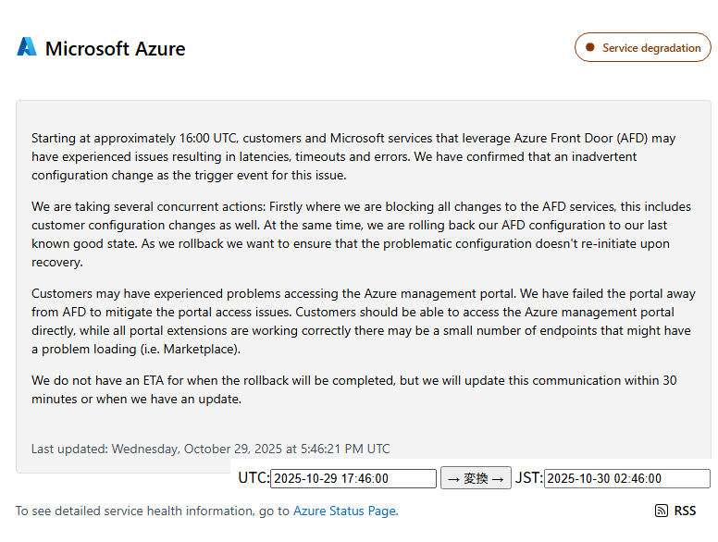Click paragraph starting 'Starting at approximately 16:00 UTC'
The width and height of the screenshot is (718, 542).
pyautogui.click(x=353, y=156)
